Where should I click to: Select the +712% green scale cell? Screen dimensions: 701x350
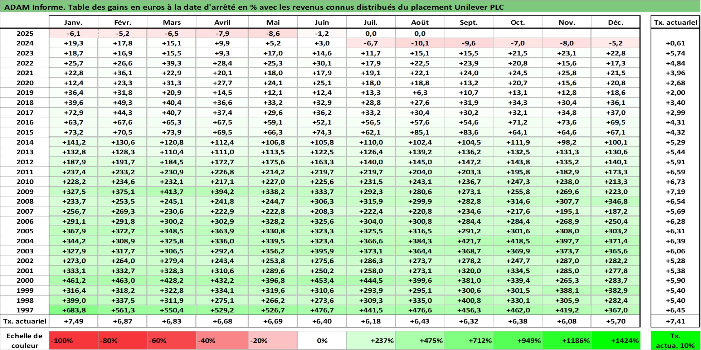click(x=469, y=340)
